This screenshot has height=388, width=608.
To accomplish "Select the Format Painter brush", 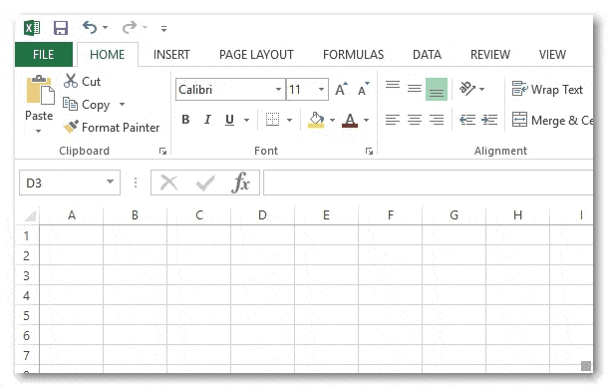I will pos(71,127).
